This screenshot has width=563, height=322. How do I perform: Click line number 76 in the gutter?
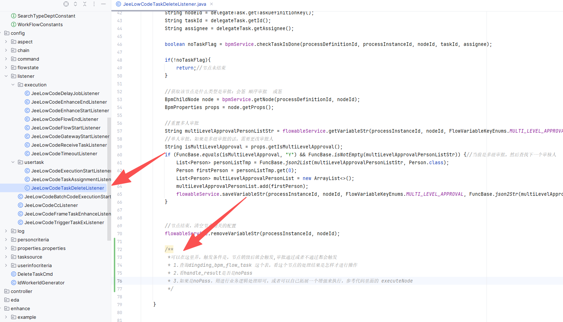click(x=120, y=281)
